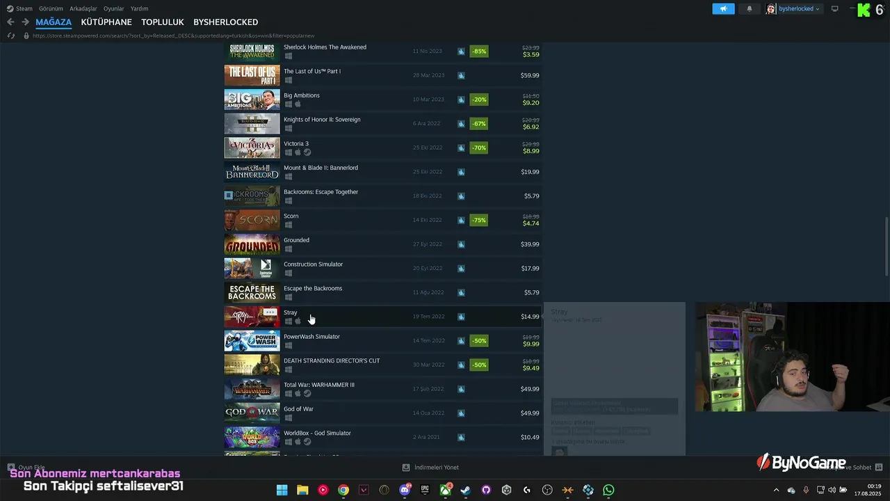The height and width of the screenshot is (501, 890).
Task: Open the Yardım menu
Action: tap(139, 8)
